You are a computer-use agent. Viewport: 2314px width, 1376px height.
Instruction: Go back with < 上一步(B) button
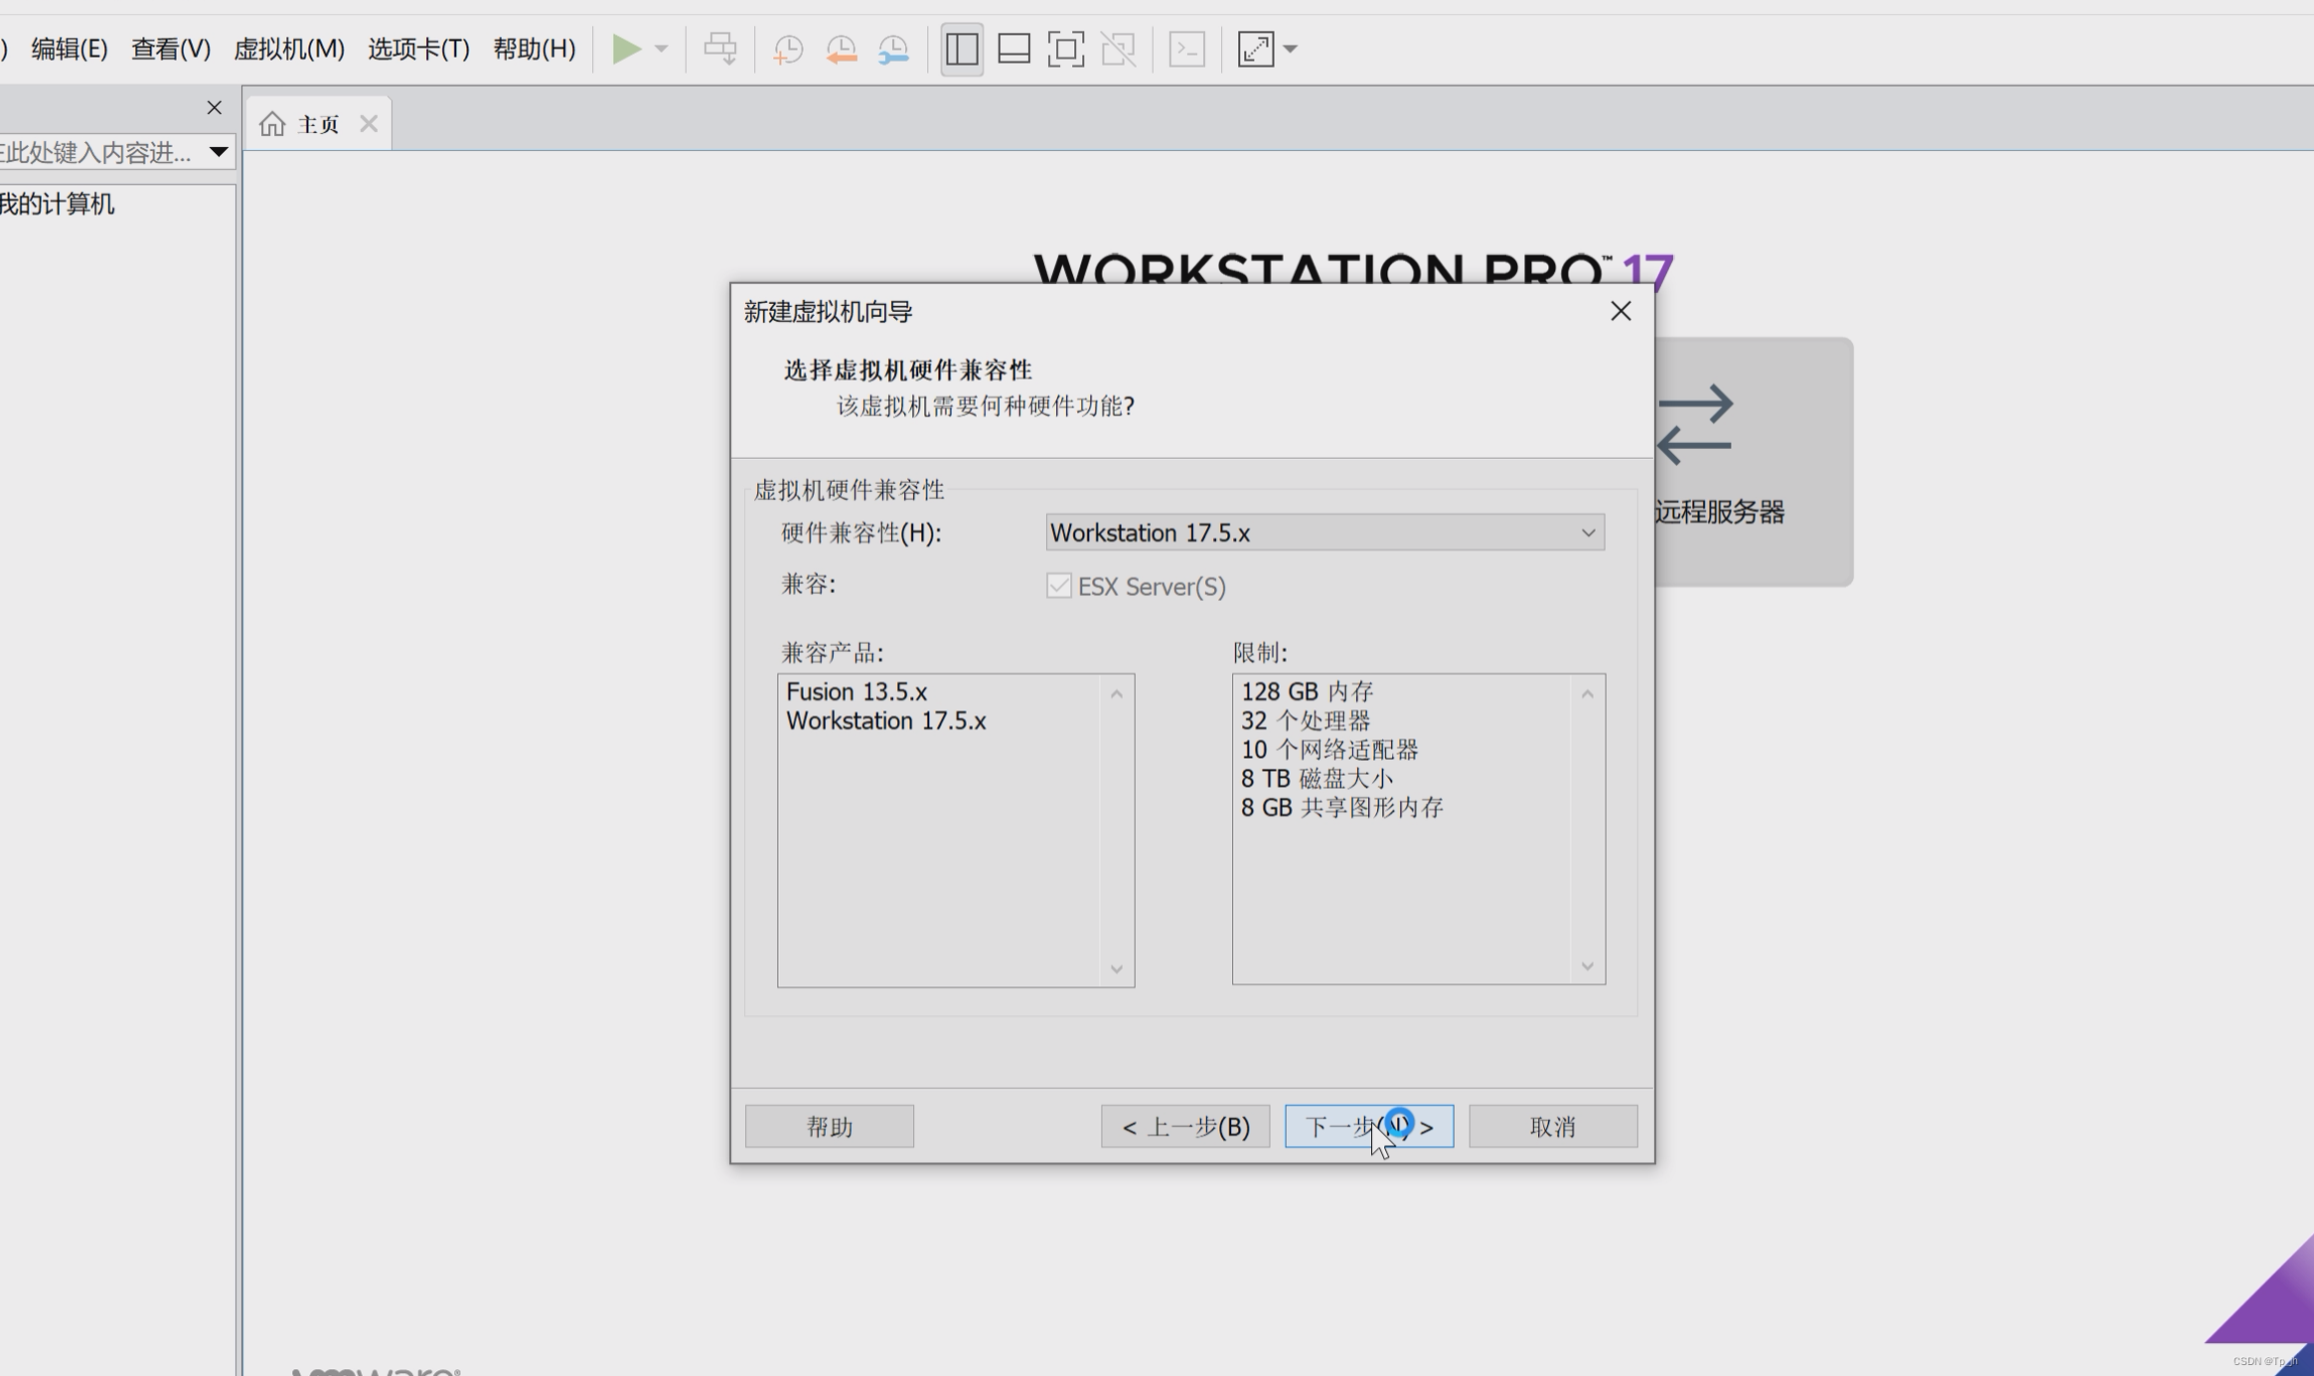(x=1185, y=1126)
